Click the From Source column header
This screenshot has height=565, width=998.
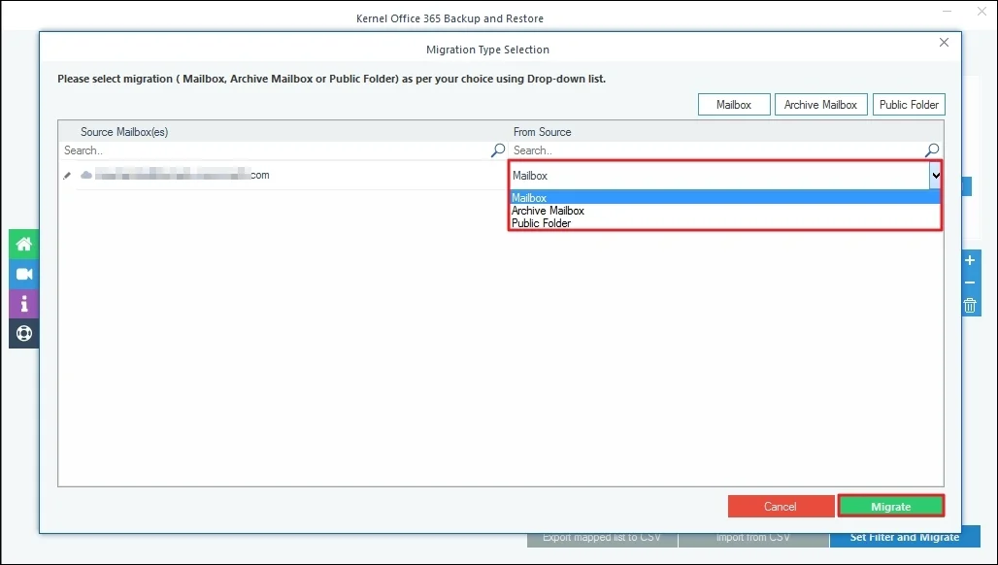[x=543, y=132]
